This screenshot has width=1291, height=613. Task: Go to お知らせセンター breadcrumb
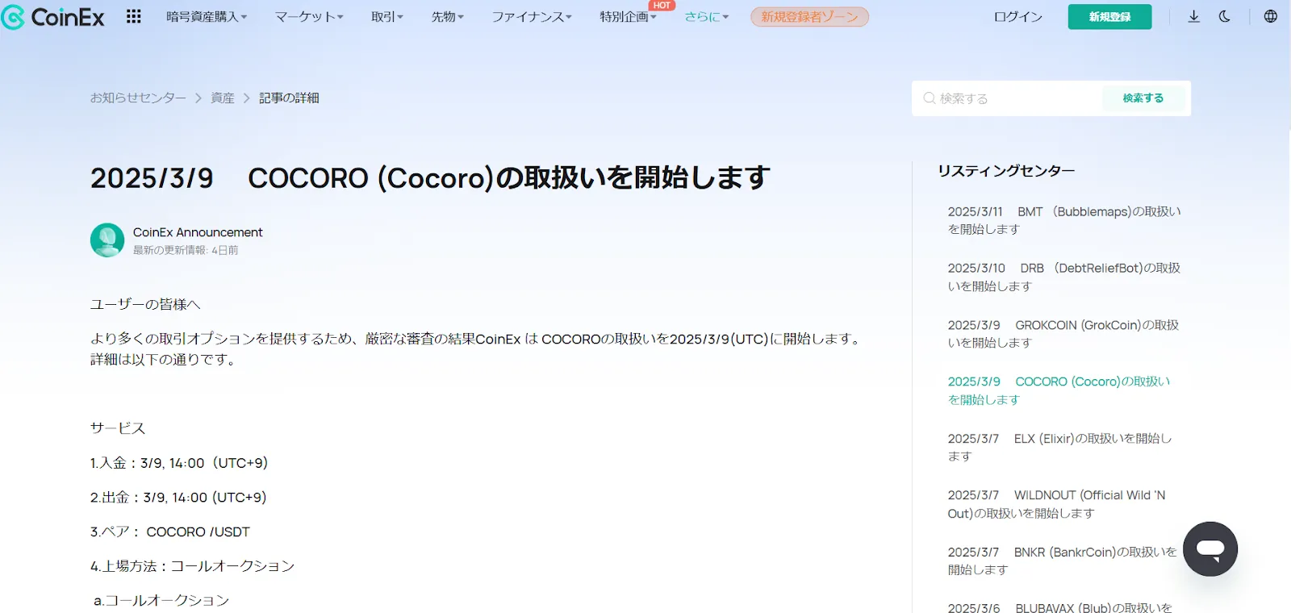point(138,98)
